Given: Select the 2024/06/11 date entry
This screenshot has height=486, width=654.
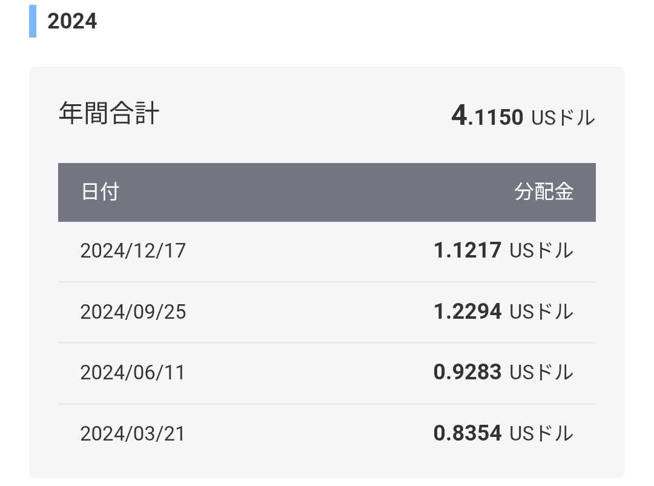Looking at the screenshot, I should pos(133,373).
